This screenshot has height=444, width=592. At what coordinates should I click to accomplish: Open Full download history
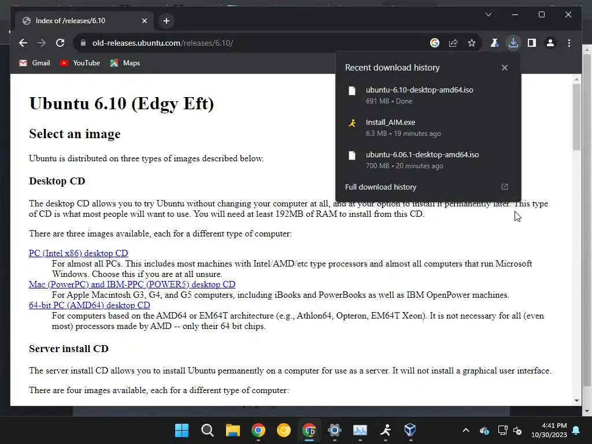[x=428, y=187]
